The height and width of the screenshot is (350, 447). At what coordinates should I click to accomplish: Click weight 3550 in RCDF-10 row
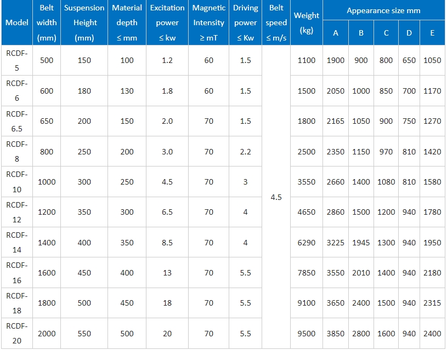coord(307,182)
